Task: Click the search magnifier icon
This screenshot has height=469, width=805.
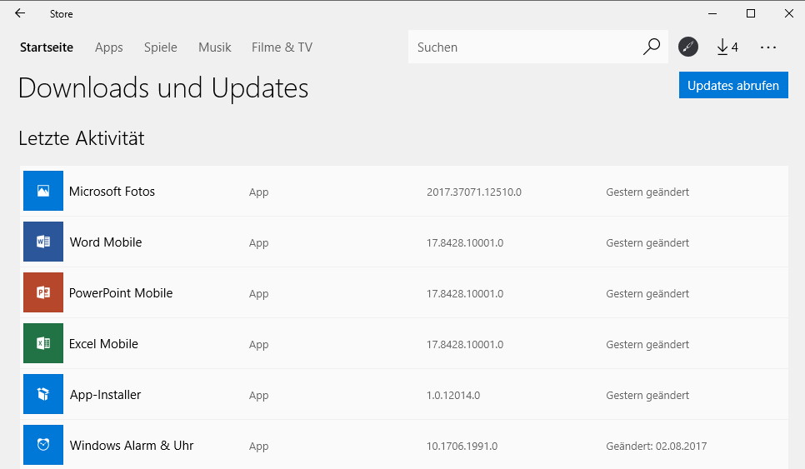Action: click(x=652, y=47)
